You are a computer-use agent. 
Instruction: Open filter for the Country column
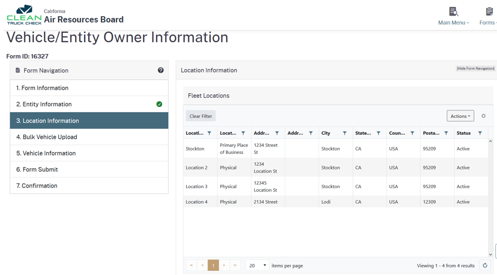click(x=412, y=133)
